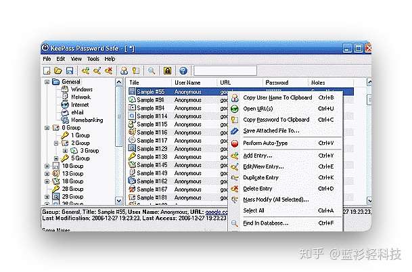Image resolution: width=412 pixels, height=272 pixels.
Task: Select the Homebanking group in tree
Action: [87, 120]
